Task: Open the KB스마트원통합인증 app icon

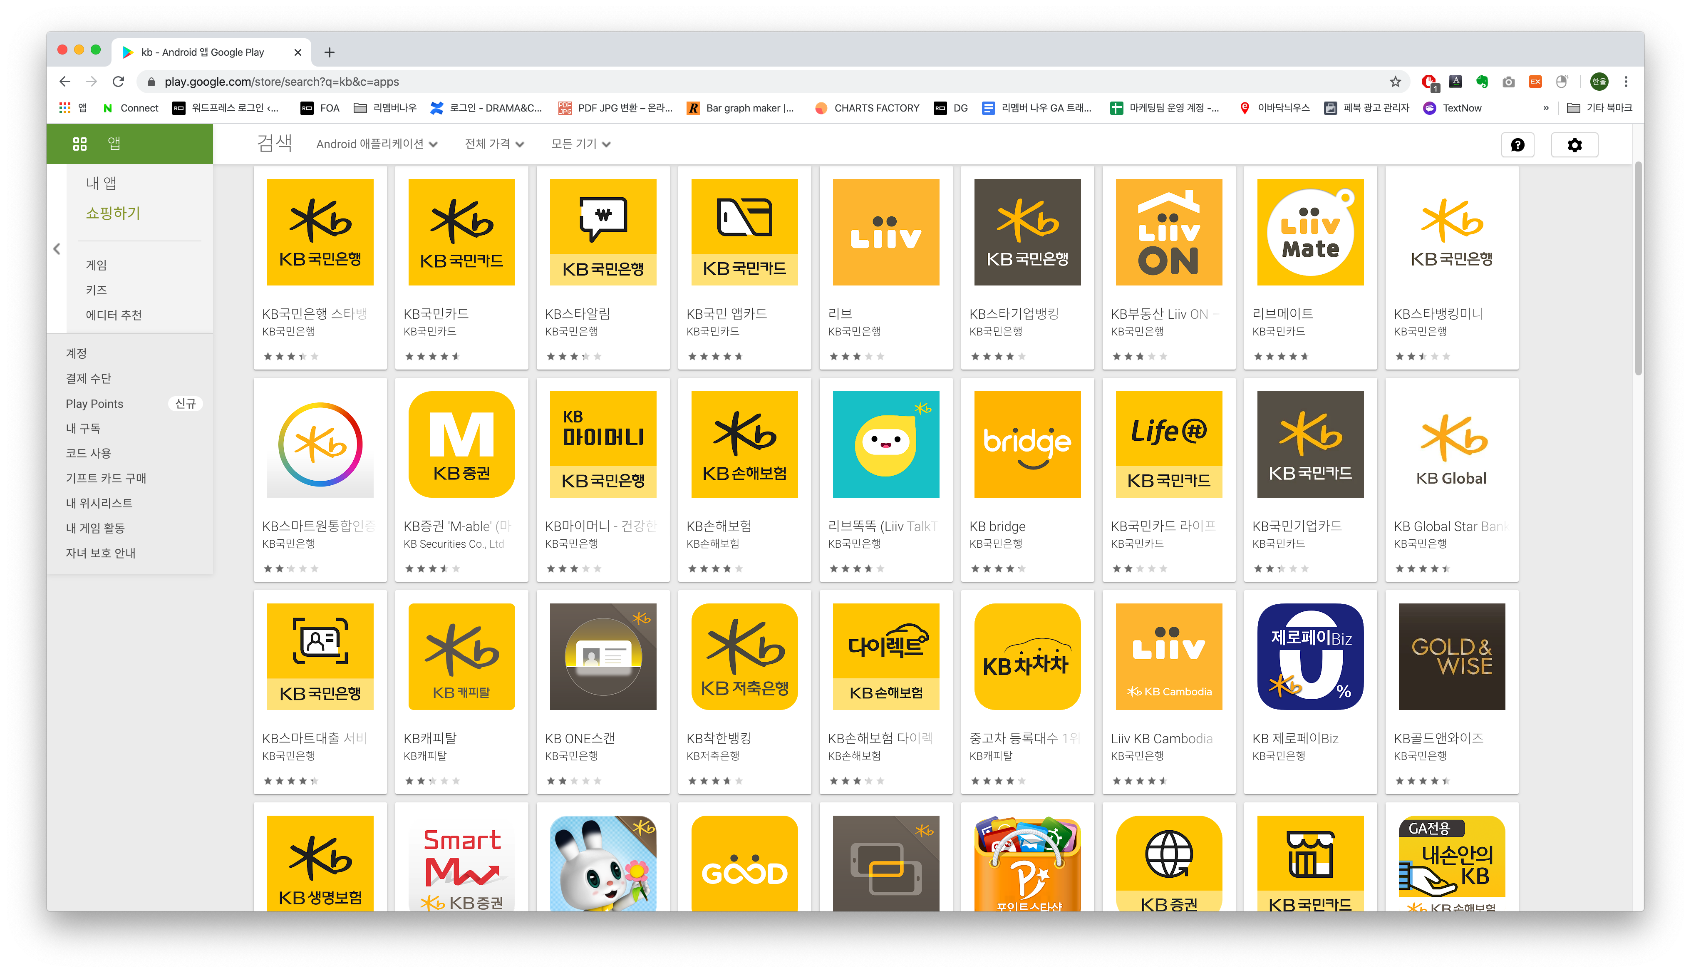Action: (x=320, y=444)
